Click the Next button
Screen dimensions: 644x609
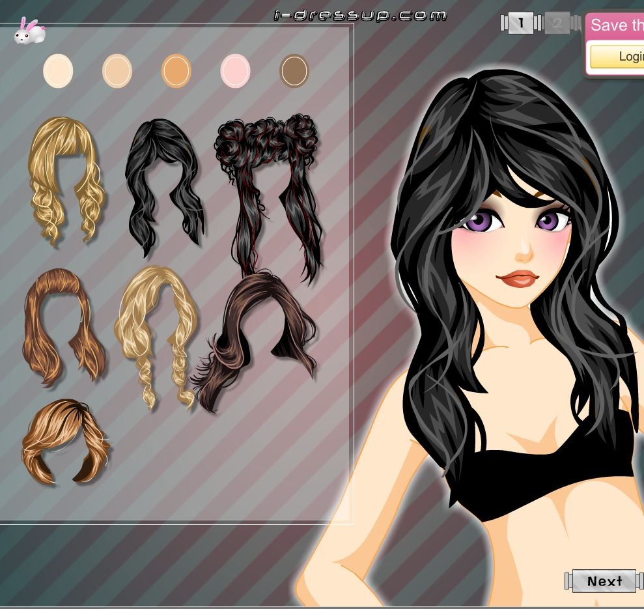coord(604,581)
